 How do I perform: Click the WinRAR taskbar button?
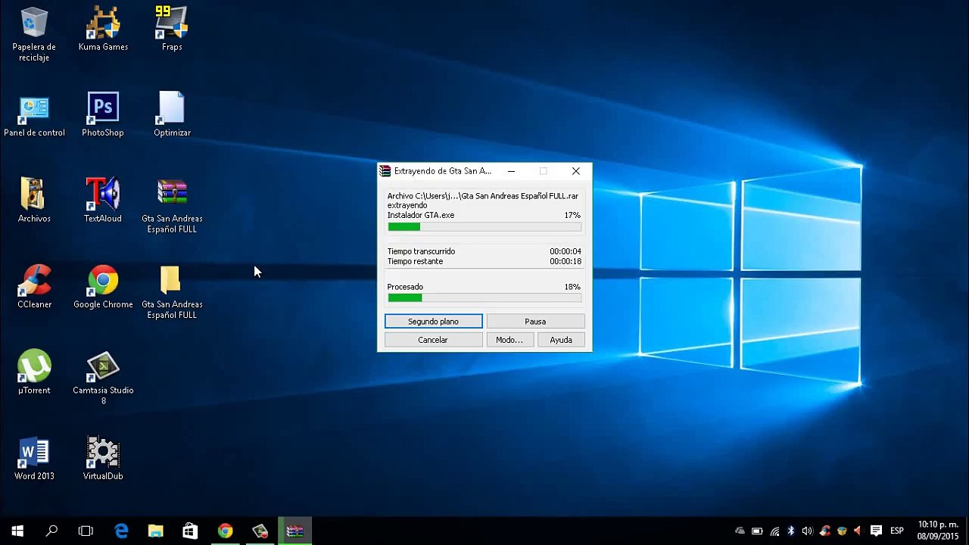click(x=294, y=531)
